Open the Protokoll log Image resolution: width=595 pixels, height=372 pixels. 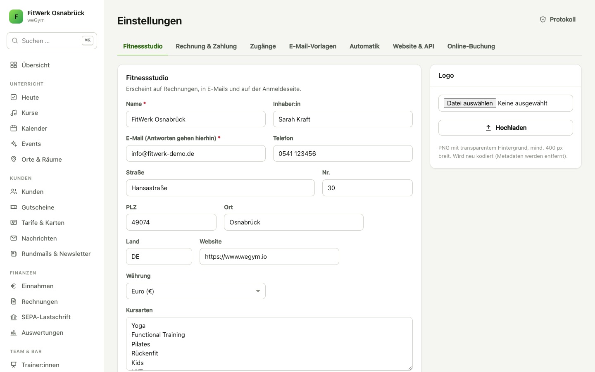tap(557, 19)
